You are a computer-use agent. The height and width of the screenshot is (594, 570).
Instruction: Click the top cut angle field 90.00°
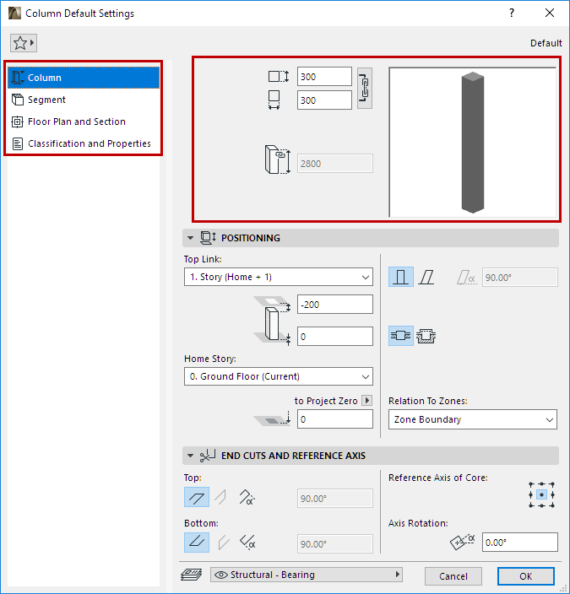pyautogui.click(x=335, y=498)
